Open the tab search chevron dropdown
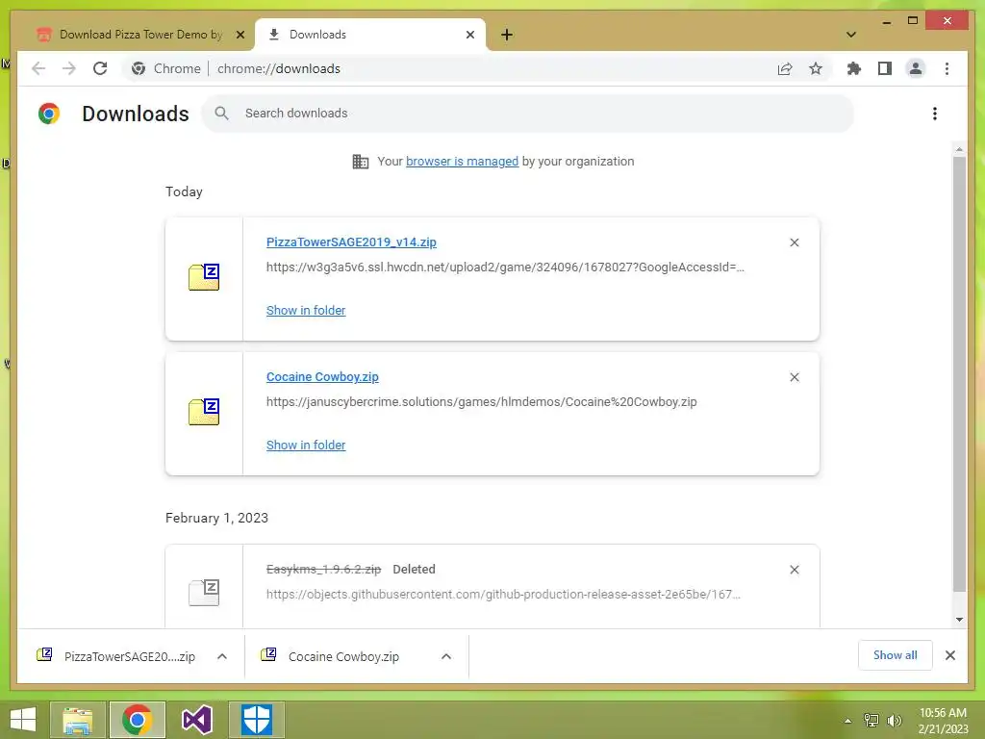 coord(851,35)
